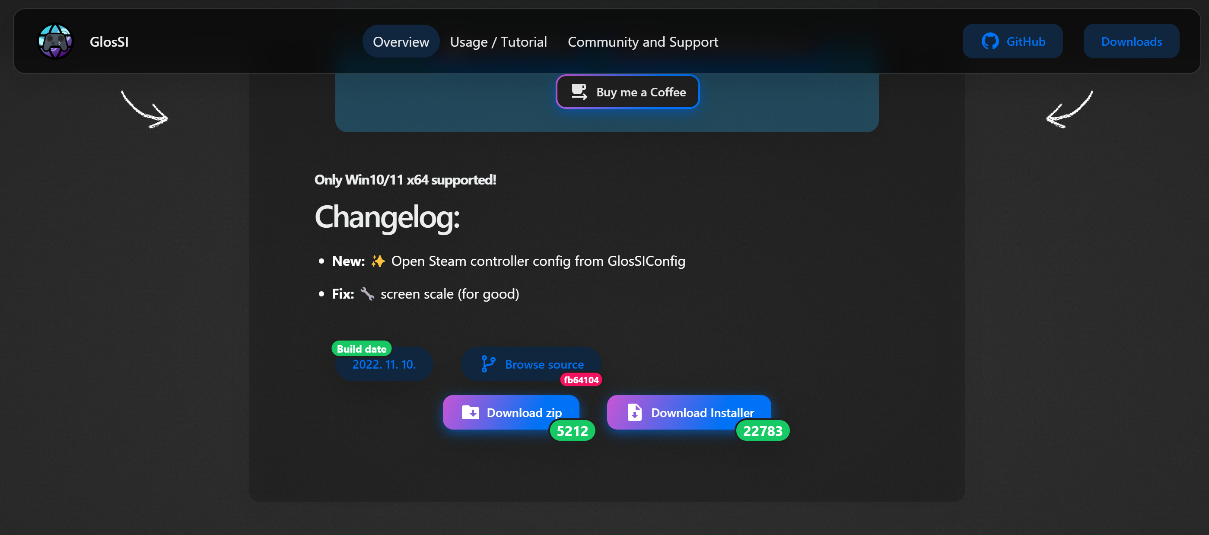Screen dimensions: 1209x535
Task: Click the coffee cup icon
Action: [579, 92]
